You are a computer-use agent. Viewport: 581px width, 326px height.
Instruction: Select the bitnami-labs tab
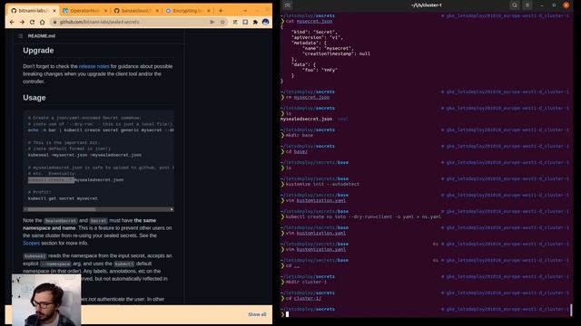pos(33,11)
